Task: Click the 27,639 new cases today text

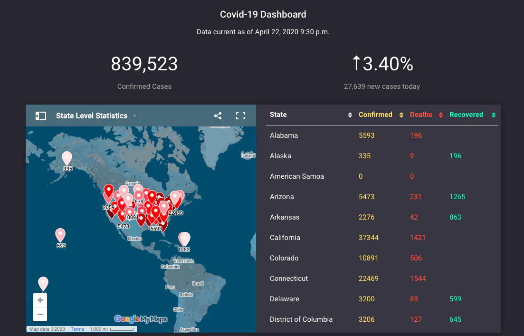Action: [382, 86]
